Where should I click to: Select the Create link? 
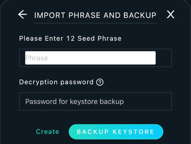pyautogui.click(x=47, y=132)
